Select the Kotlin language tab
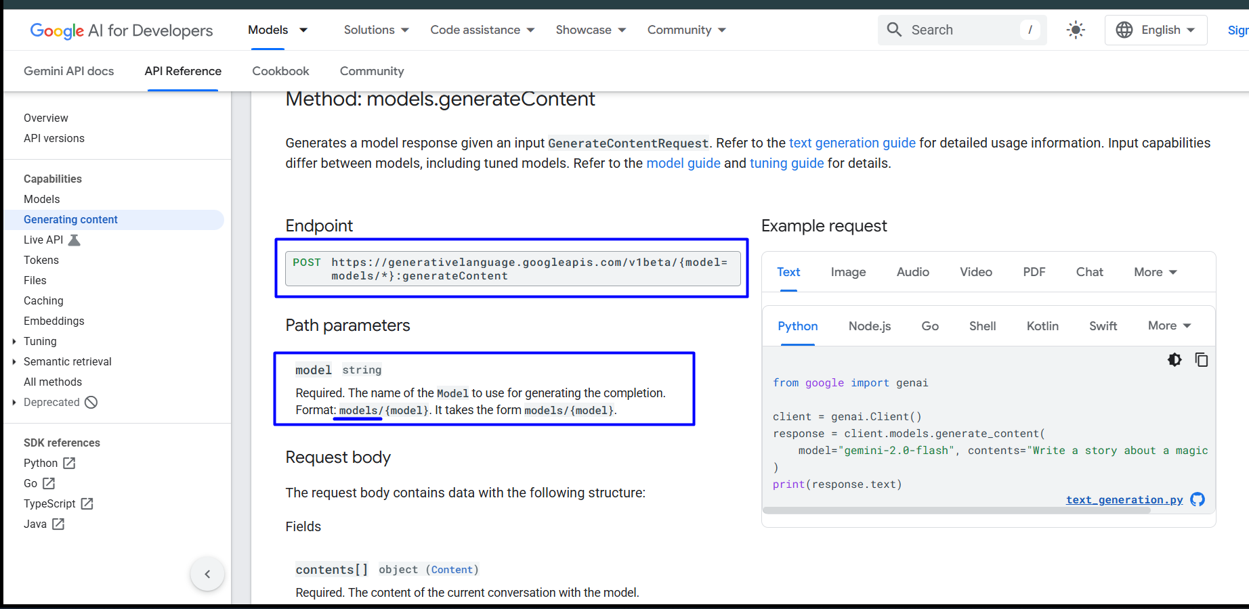Viewport: 1249px width, 609px height. 1042,326
